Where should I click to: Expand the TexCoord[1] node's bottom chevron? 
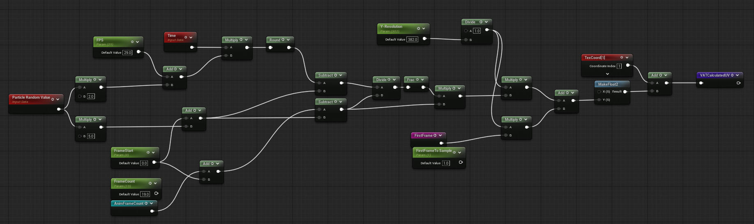pos(607,74)
